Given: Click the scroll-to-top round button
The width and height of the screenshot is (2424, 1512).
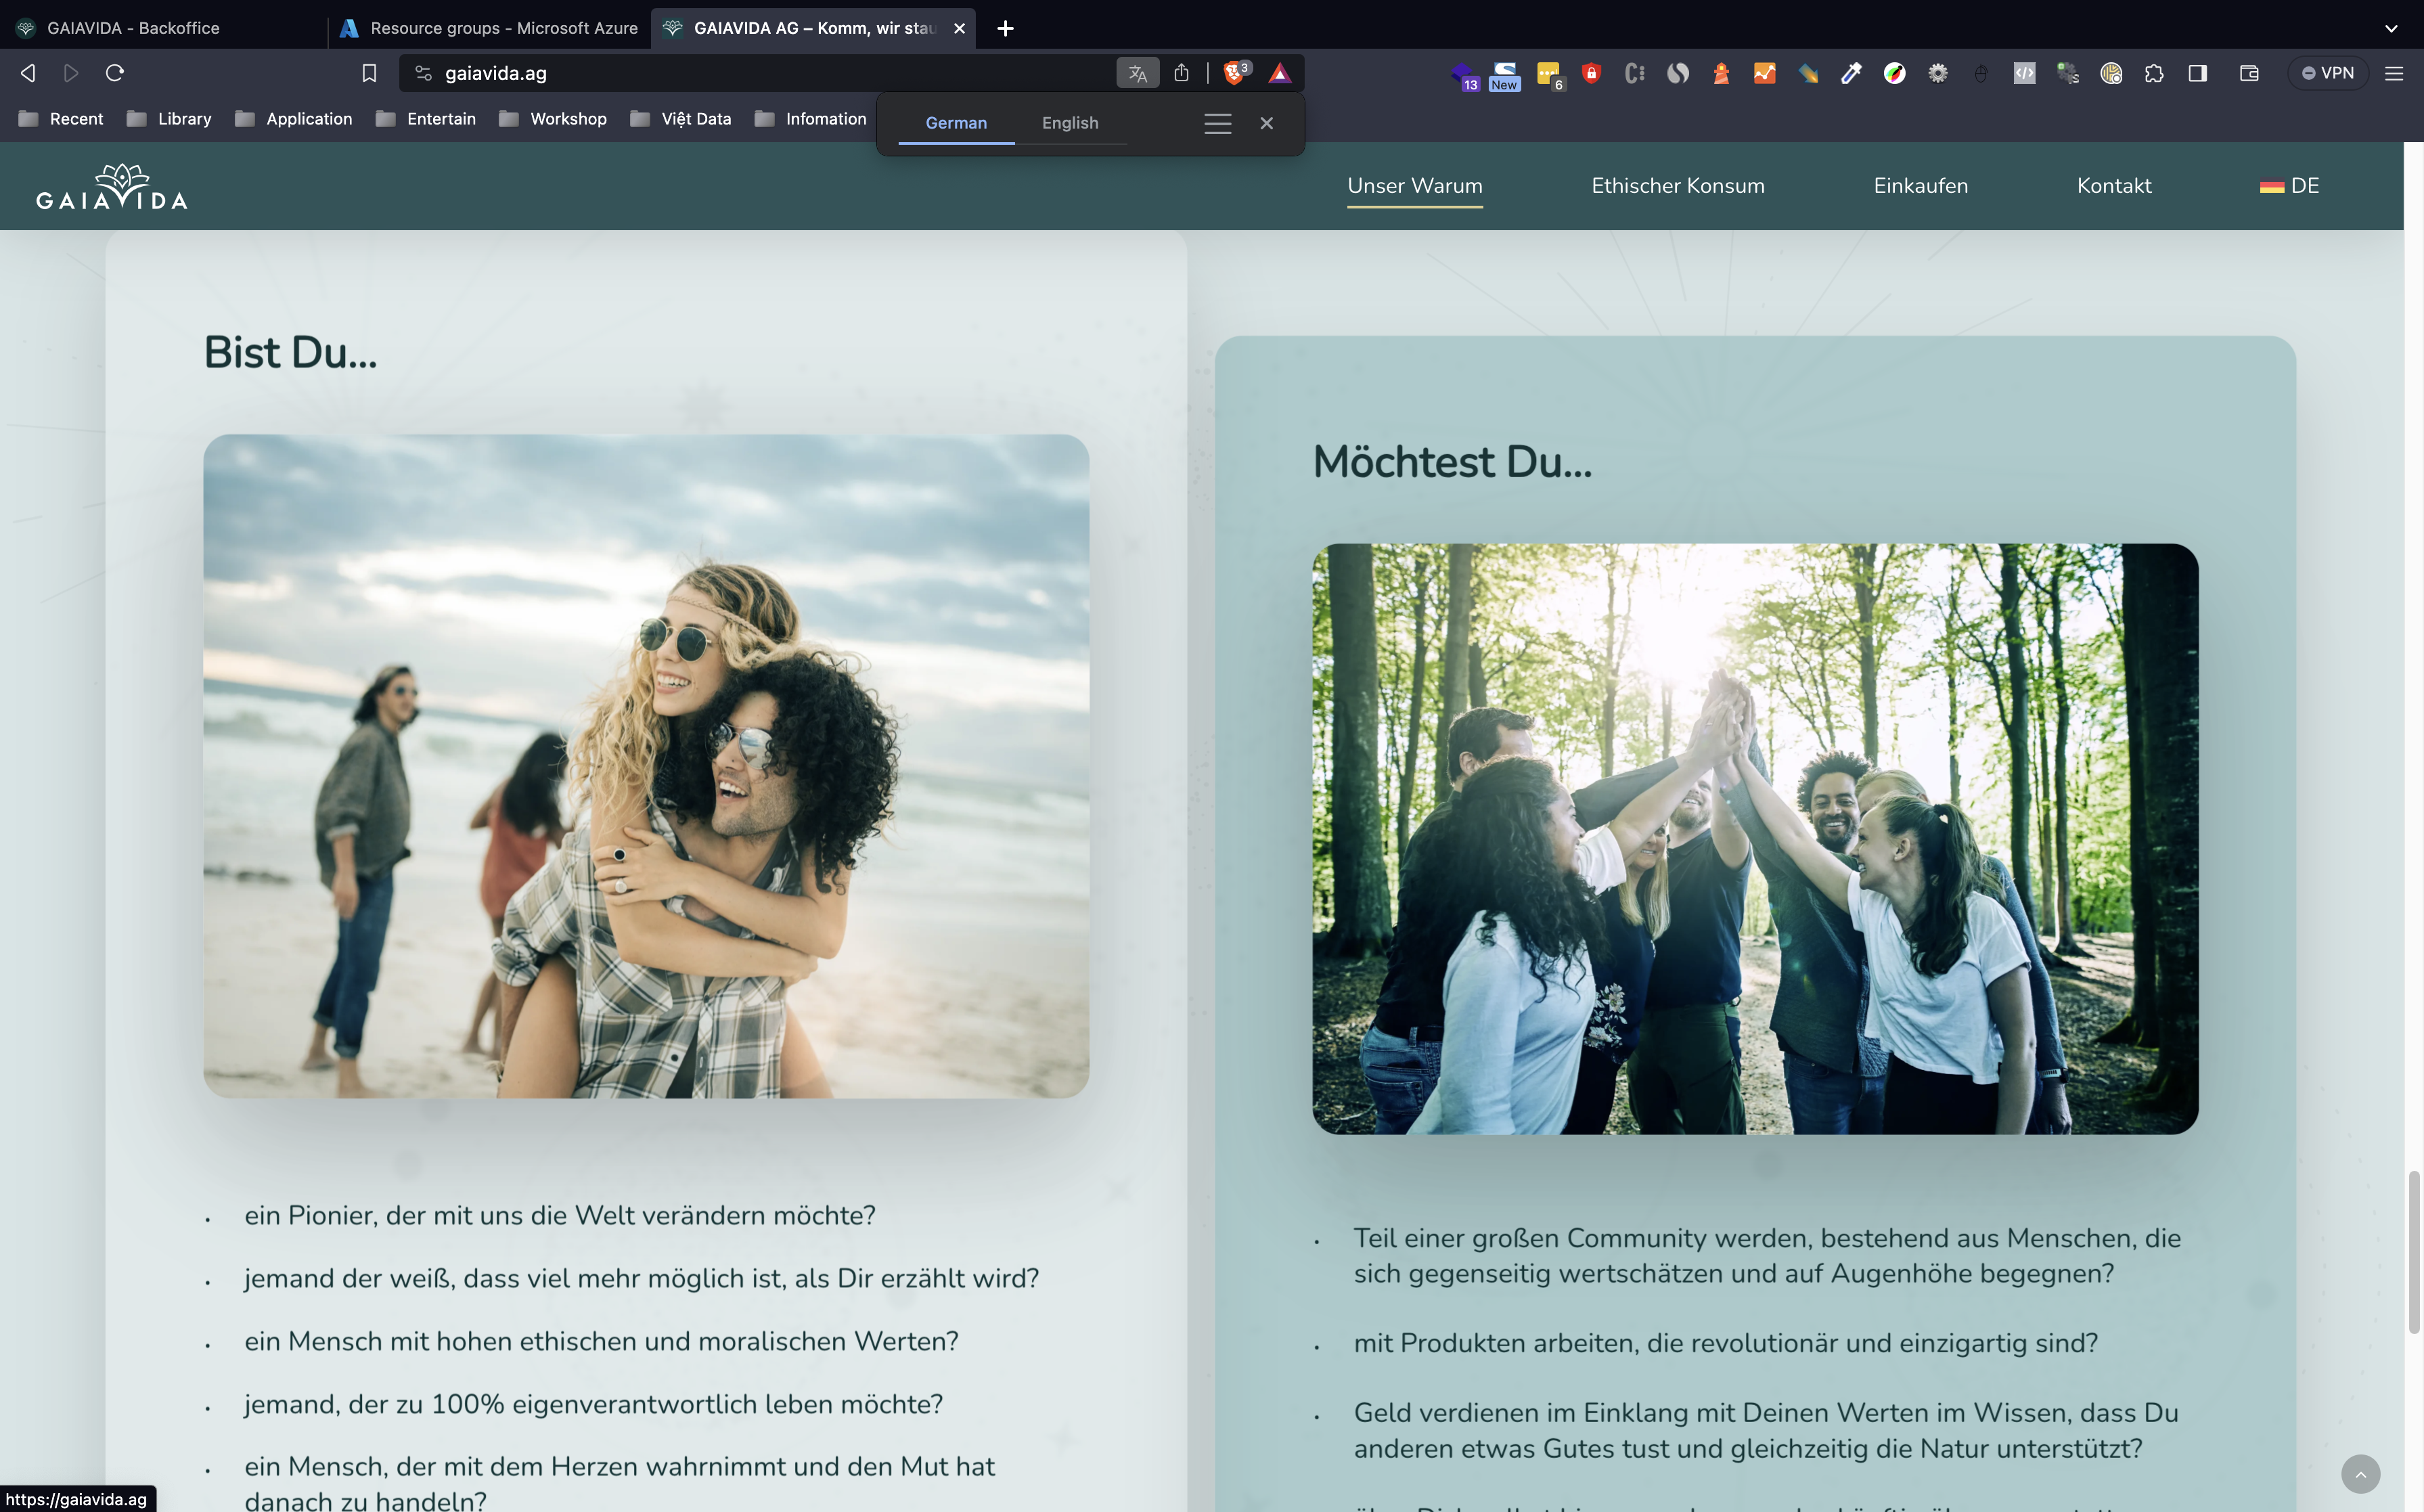Looking at the screenshot, I should (x=2360, y=1473).
